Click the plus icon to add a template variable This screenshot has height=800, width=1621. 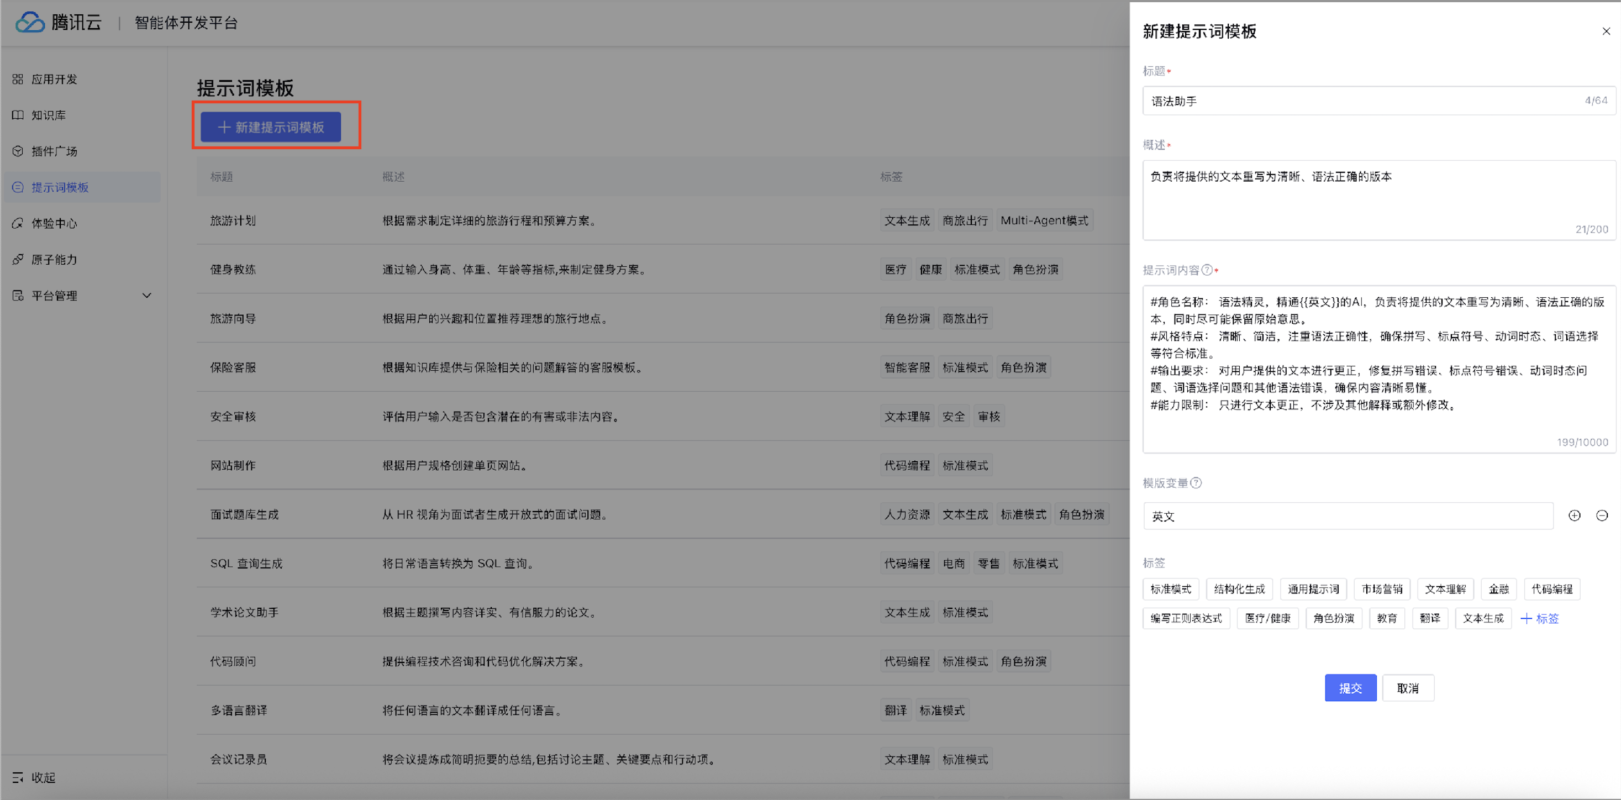pos(1574,515)
